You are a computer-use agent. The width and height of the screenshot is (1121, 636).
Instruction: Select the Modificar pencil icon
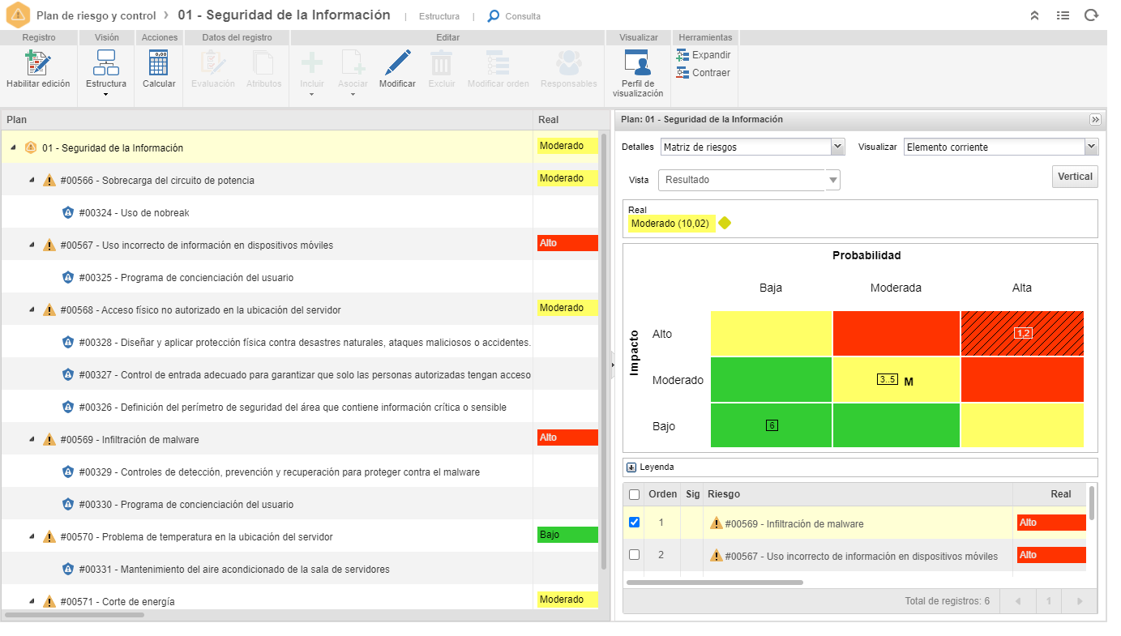397,63
